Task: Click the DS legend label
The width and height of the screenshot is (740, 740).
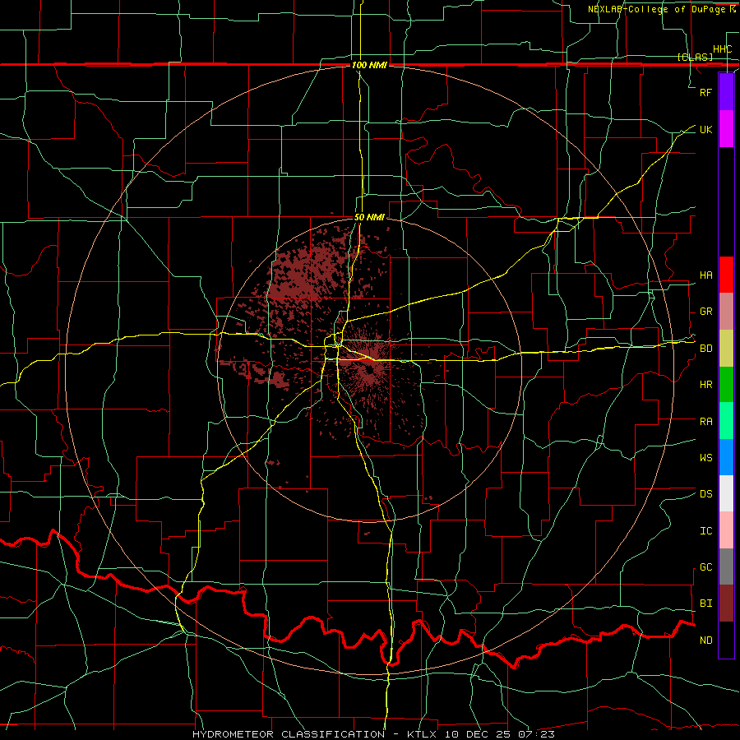Action: (x=705, y=494)
